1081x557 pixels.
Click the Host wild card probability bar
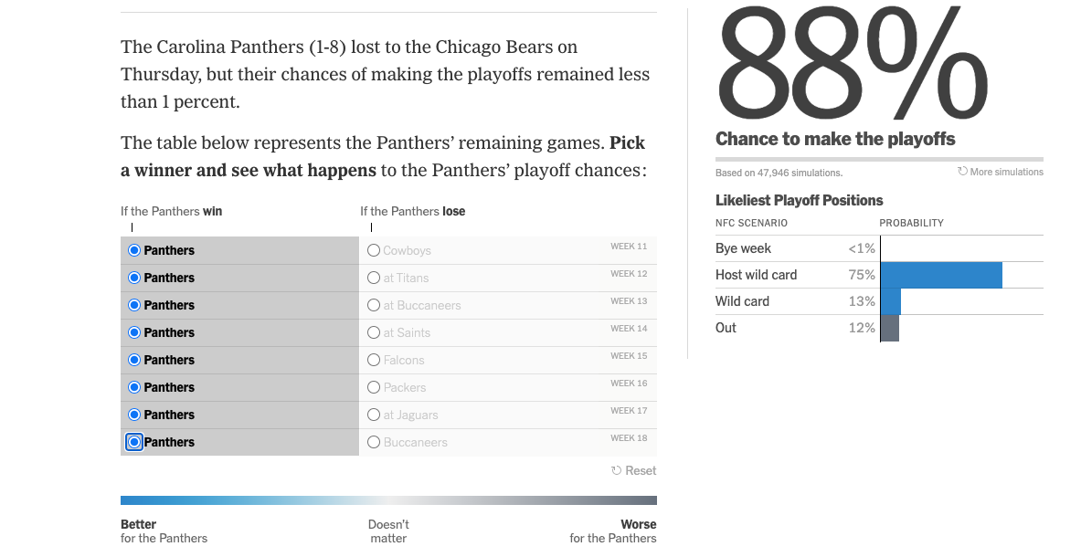(x=941, y=274)
